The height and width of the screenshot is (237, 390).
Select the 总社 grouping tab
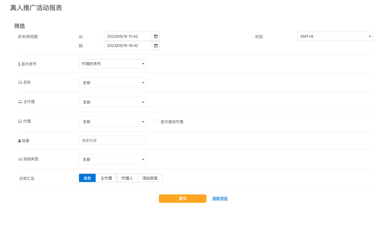tap(87, 178)
